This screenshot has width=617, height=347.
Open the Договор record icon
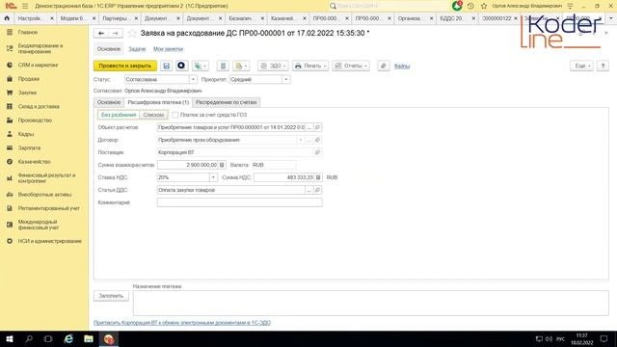[x=317, y=140]
